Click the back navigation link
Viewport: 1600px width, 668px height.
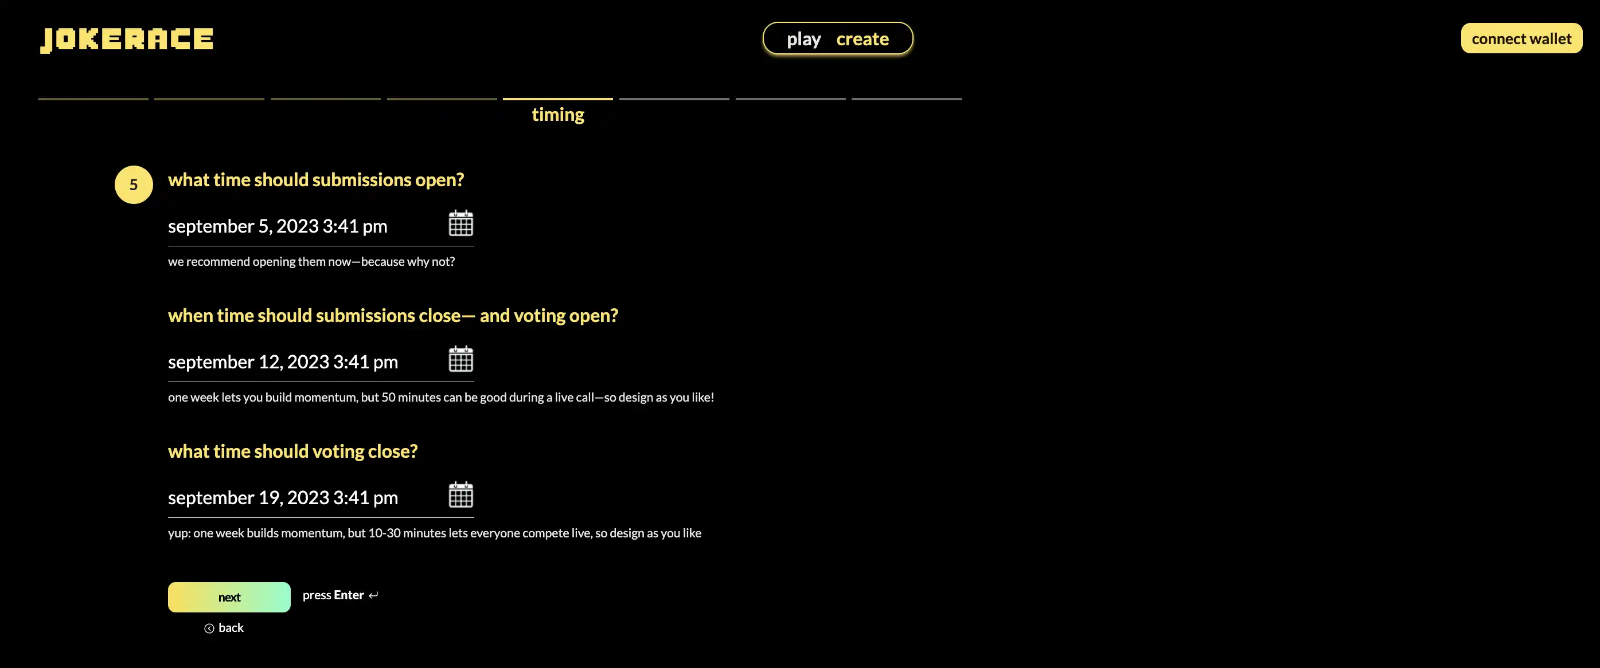pyautogui.click(x=223, y=627)
